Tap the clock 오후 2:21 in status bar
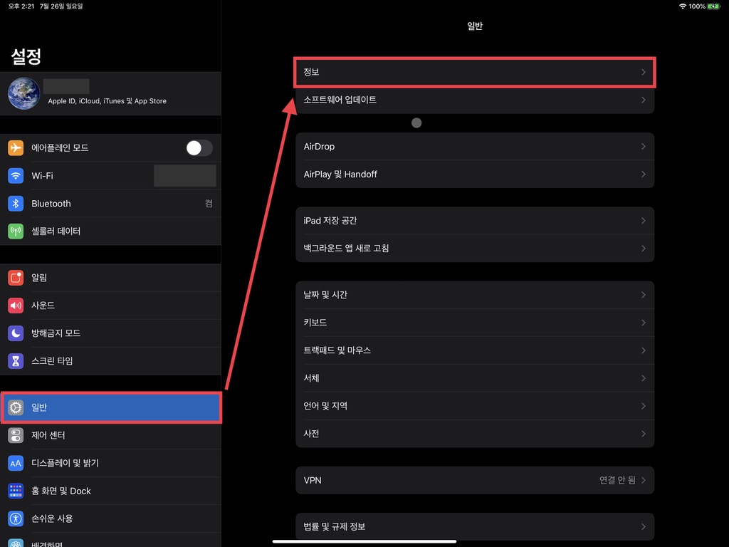 (x=21, y=6)
